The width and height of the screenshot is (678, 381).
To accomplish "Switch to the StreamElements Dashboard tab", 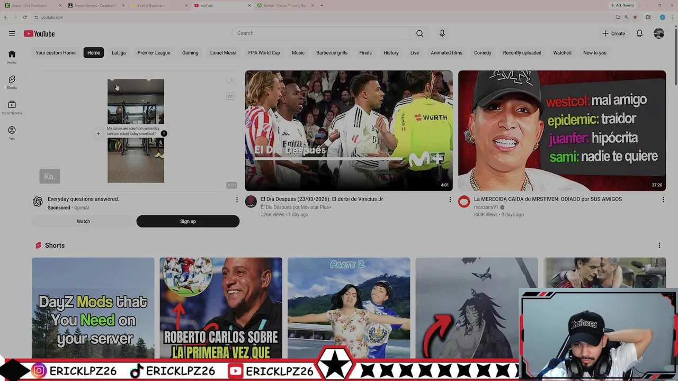I will [x=95, y=5].
